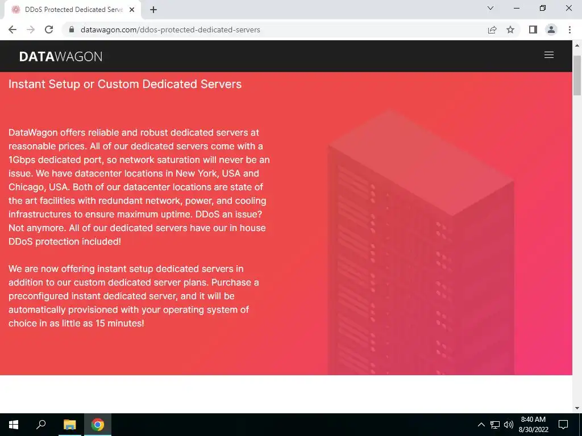Expand the tab search dropdown
Screen dimensions: 582x436
tap(490, 8)
